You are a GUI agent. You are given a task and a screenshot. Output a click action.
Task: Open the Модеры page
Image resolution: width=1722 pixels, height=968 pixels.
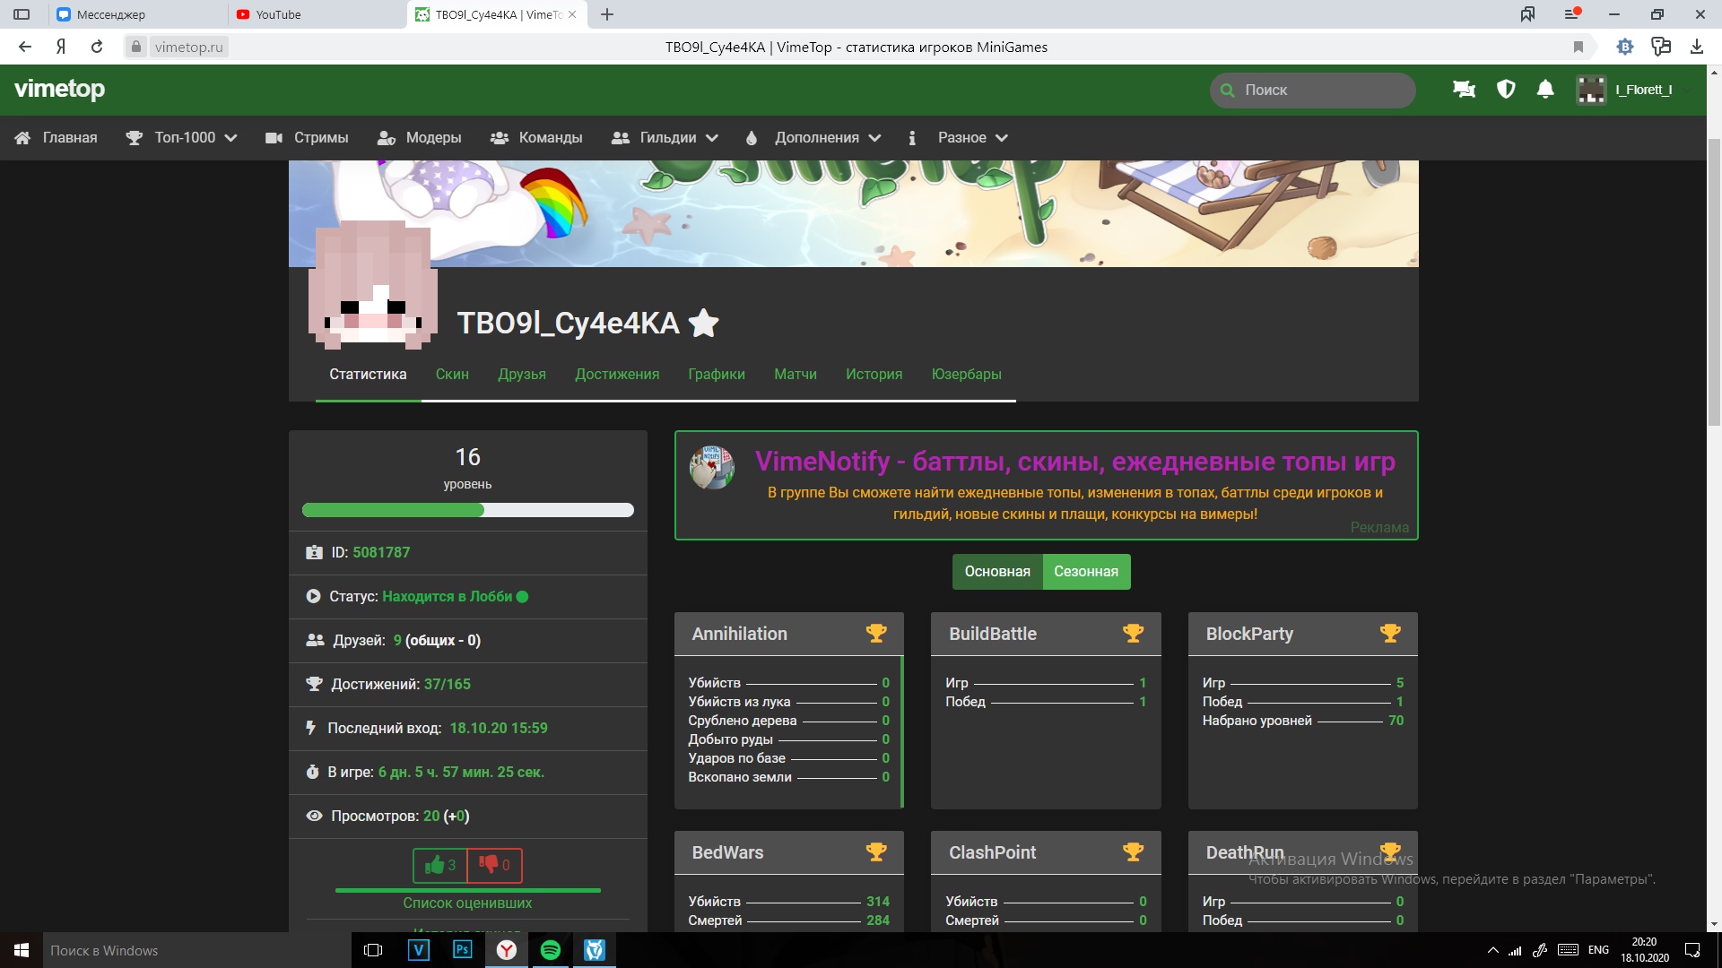419,137
